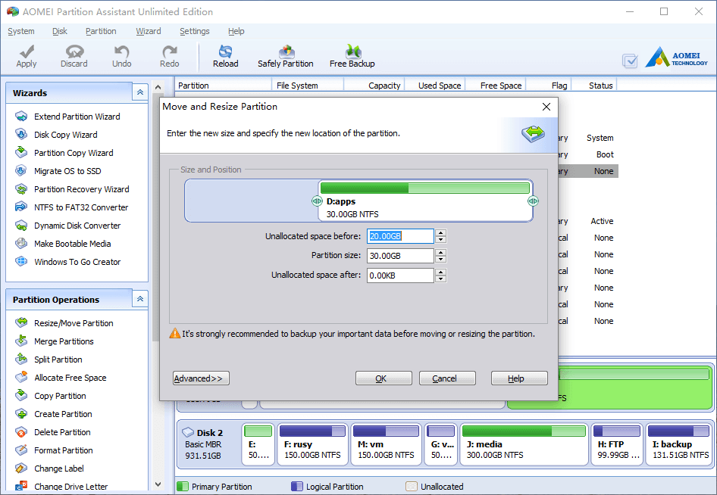Select the I: backup partition block
717x495 pixels.
(x=679, y=444)
